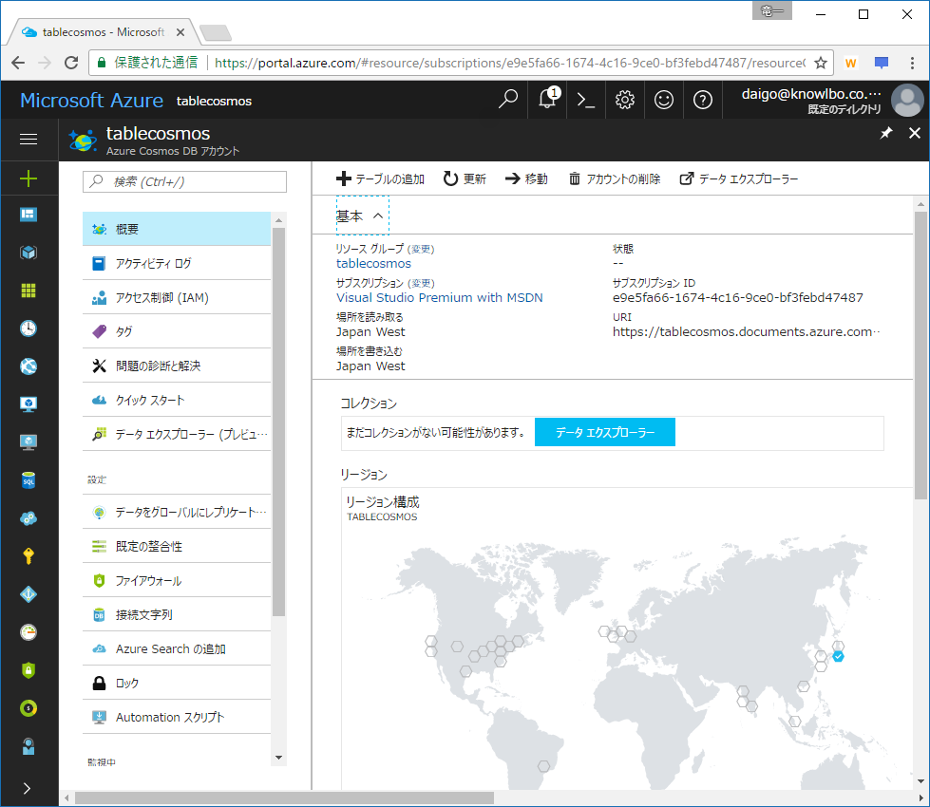This screenshot has height=807, width=930.
Task: Open the SQL databases icon in rail
Action: pyautogui.click(x=28, y=480)
